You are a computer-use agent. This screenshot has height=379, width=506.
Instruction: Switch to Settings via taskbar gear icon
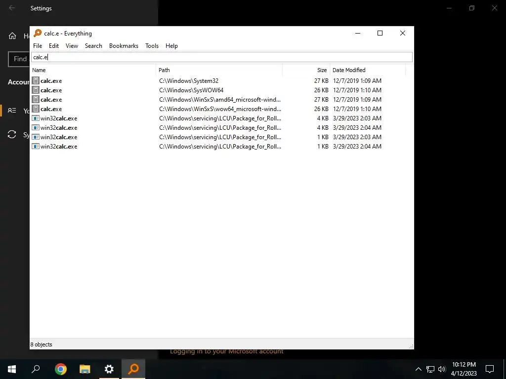(109, 369)
